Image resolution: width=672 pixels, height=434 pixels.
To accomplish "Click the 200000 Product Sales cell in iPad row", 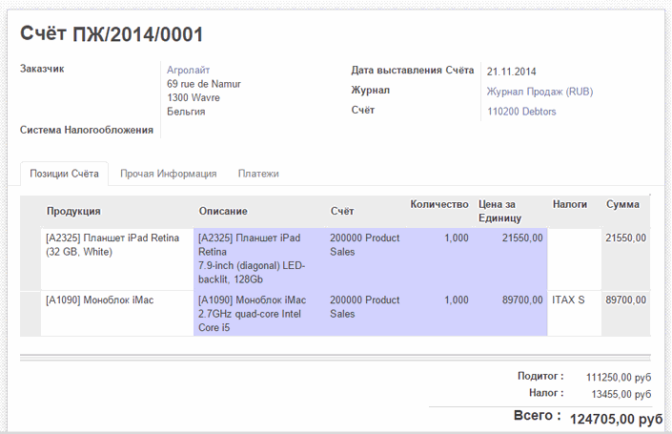I will pyautogui.click(x=365, y=244).
